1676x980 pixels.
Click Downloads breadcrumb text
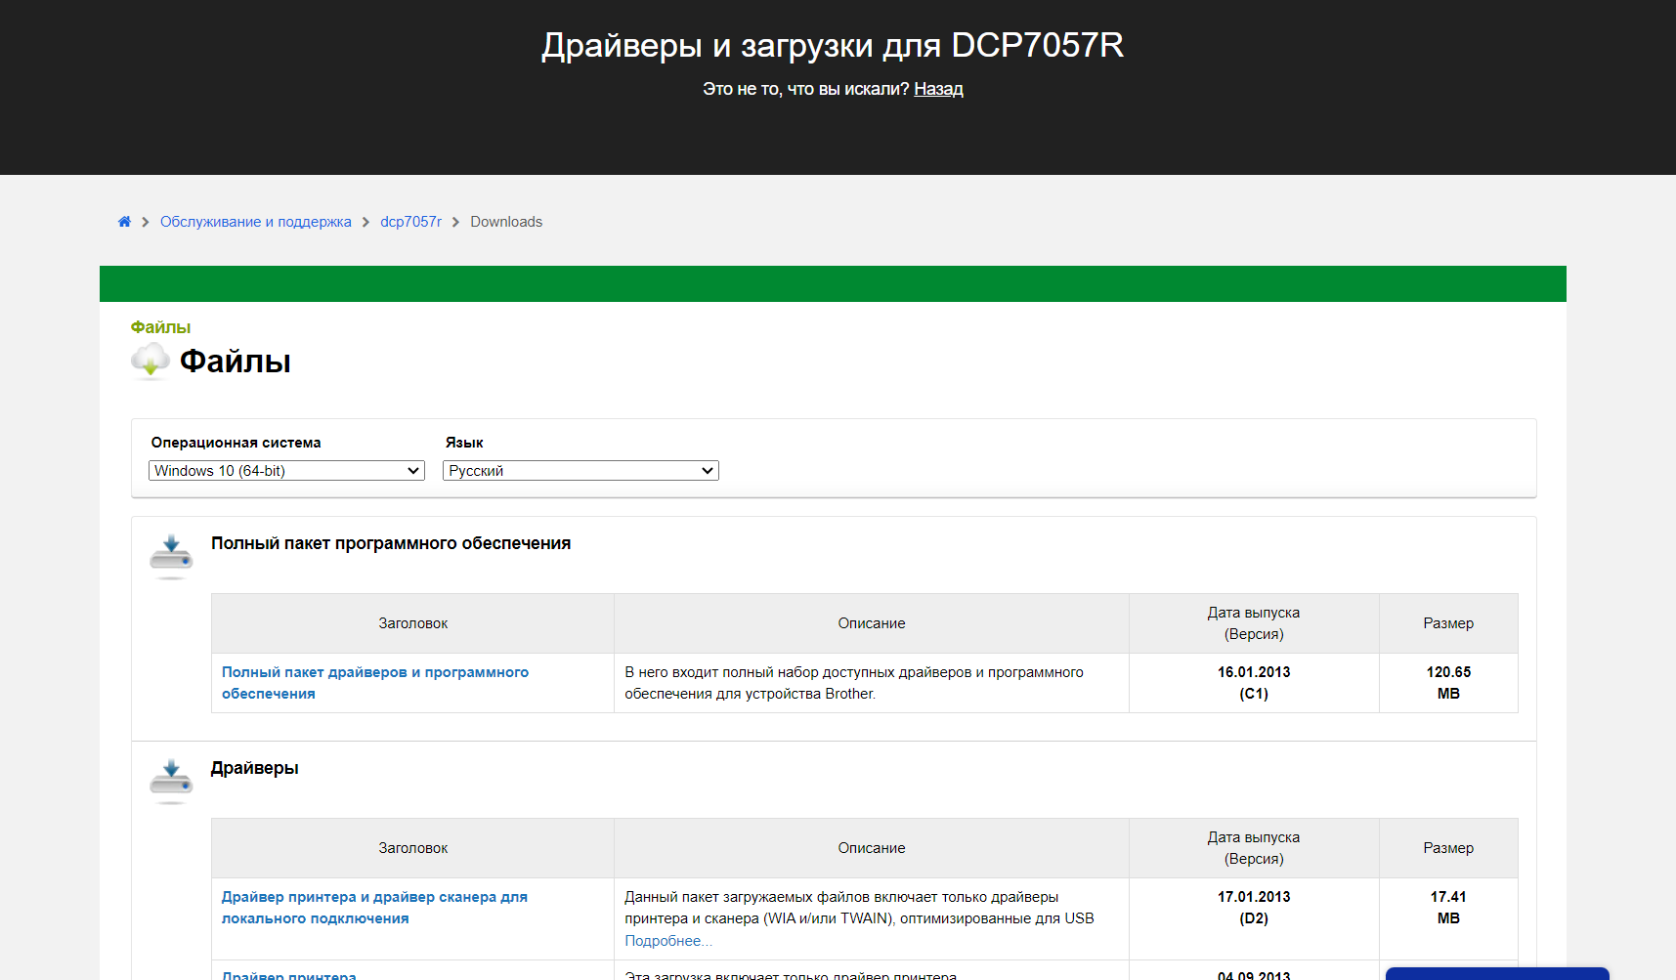click(x=506, y=222)
